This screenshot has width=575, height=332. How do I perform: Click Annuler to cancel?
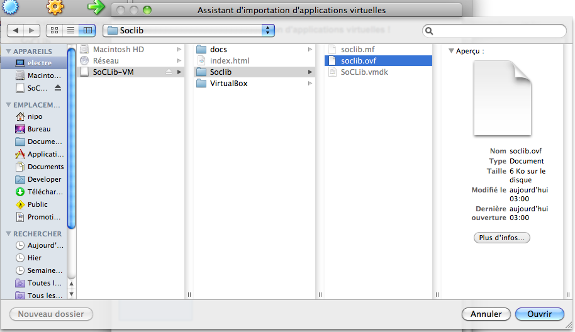point(486,314)
